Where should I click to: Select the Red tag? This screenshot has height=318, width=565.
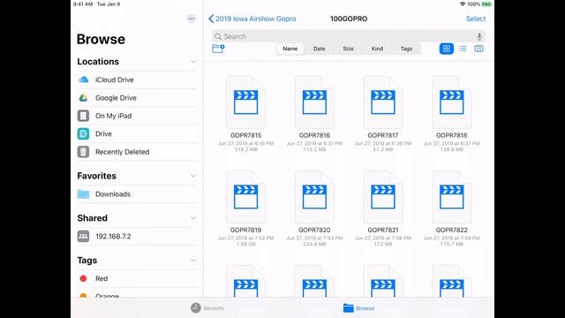137,278
